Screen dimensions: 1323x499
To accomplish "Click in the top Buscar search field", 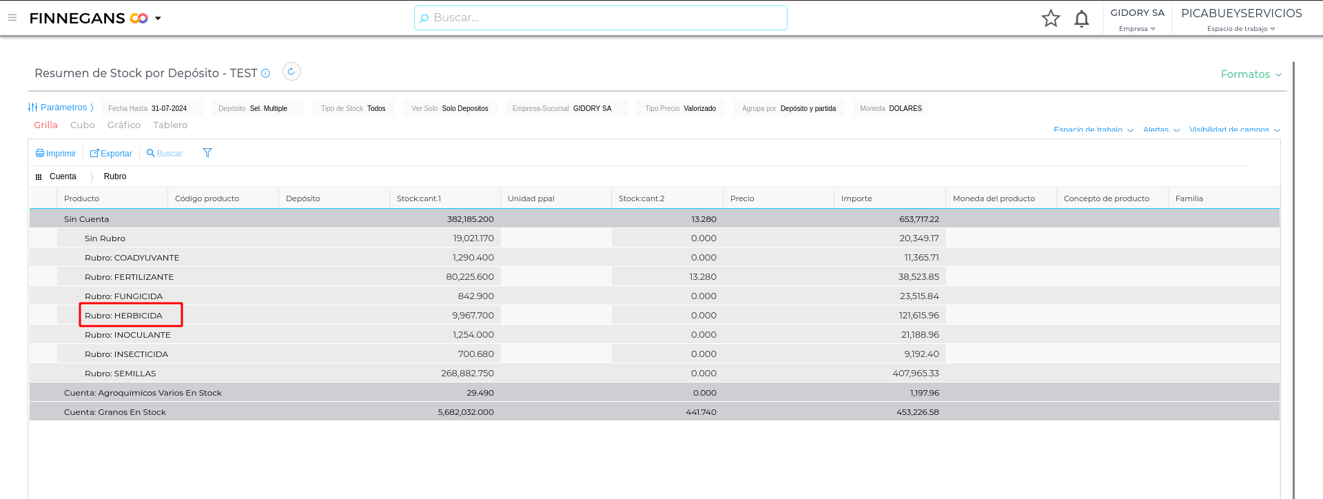I will pyautogui.click(x=600, y=18).
